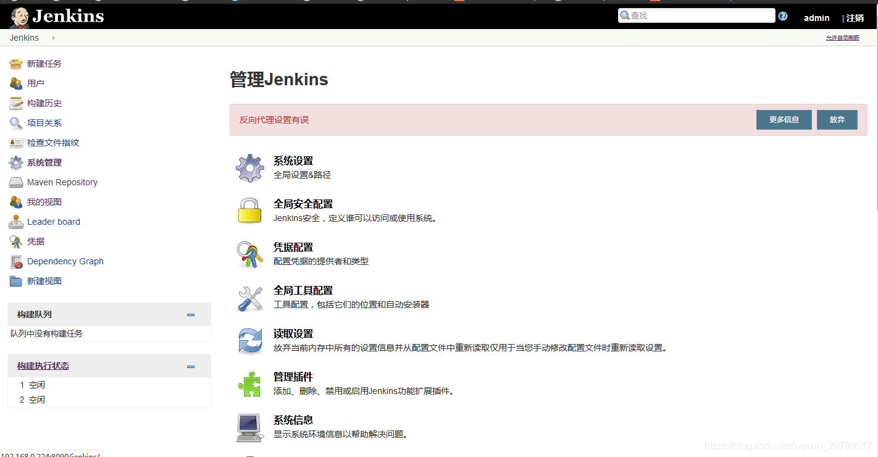The width and height of the screenshot is (878, 457).
Task: Collapse the 构建执行状态 panel
Action: coord(191,366)
